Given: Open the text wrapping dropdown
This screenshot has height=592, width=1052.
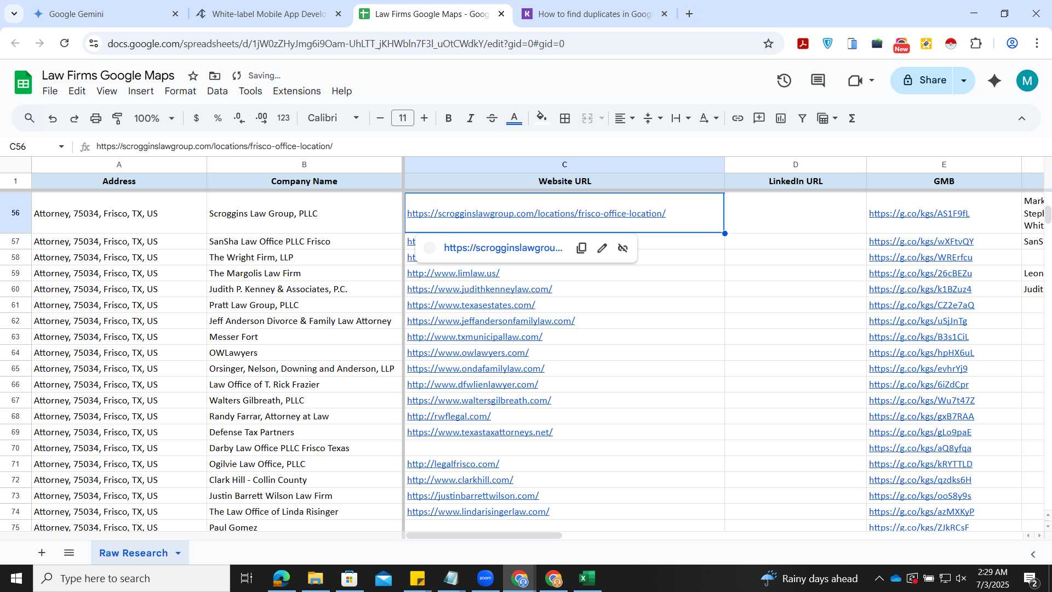Looking at the screenshot, I should coord(681,118).
